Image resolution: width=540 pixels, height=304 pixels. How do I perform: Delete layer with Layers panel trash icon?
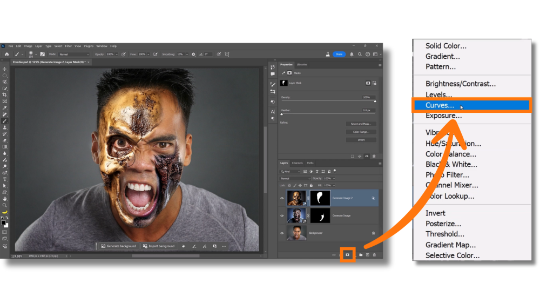[374, 255]
